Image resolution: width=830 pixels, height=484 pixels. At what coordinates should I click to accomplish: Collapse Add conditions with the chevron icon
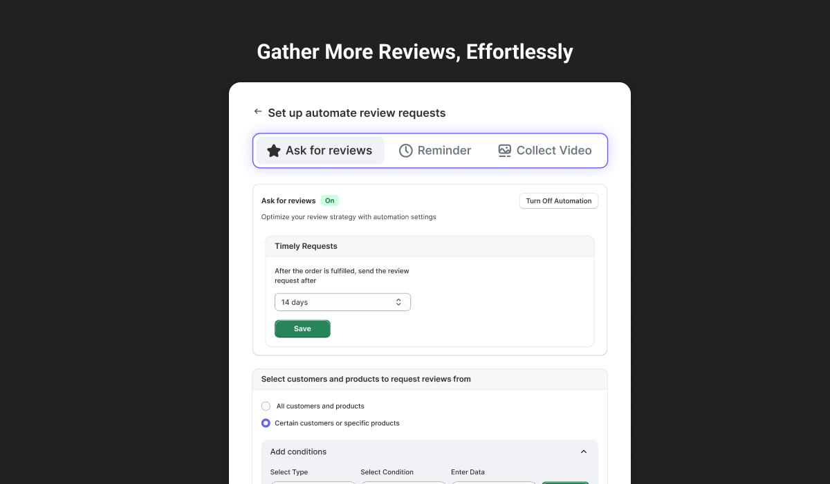[x=584, y=452]
